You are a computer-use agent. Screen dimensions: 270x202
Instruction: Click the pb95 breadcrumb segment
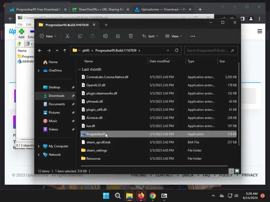(x=86, y=50)
